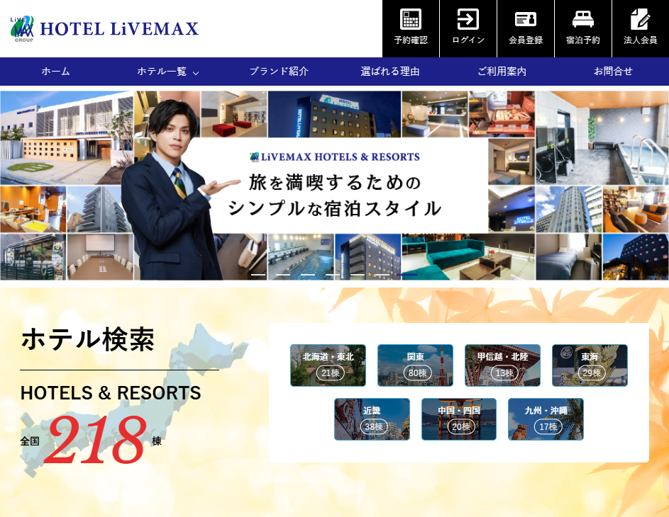Select the active blue carousel slide indicator

(x=407, y=275)
